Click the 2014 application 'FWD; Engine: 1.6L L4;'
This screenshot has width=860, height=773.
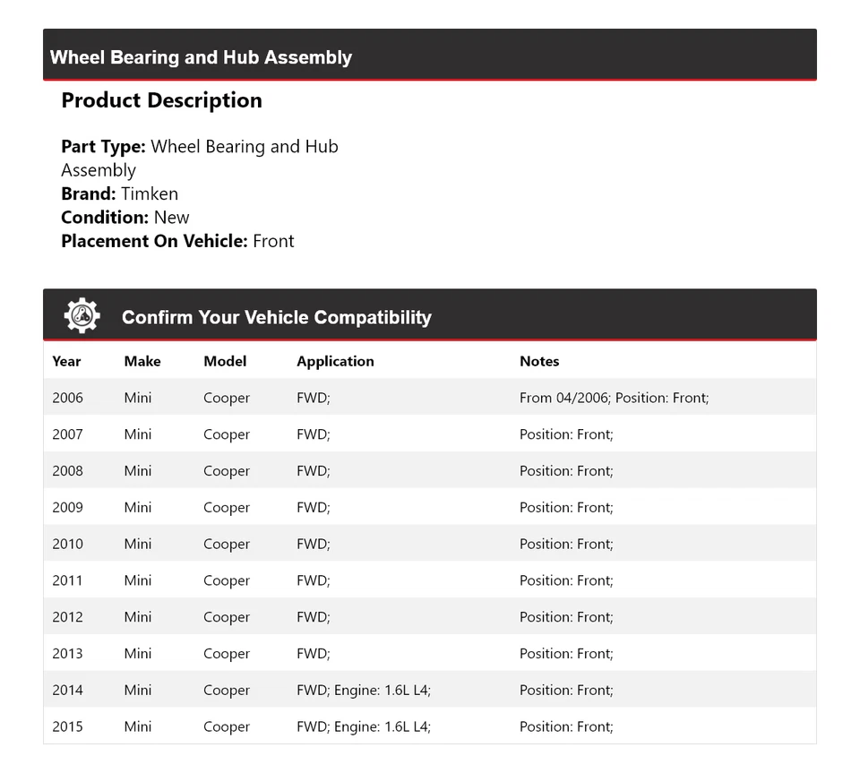364,691
